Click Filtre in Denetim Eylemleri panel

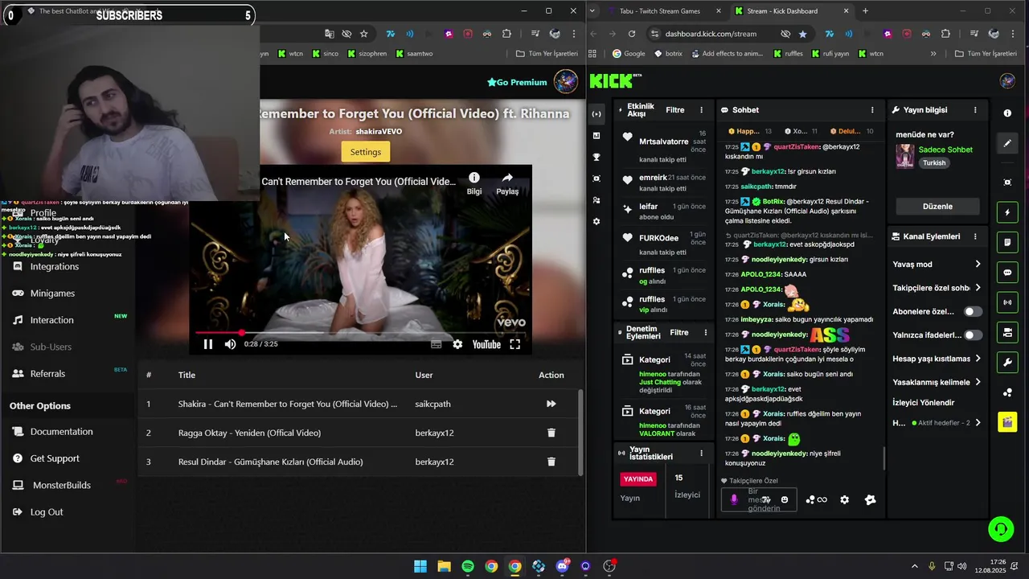click(679, 332)
